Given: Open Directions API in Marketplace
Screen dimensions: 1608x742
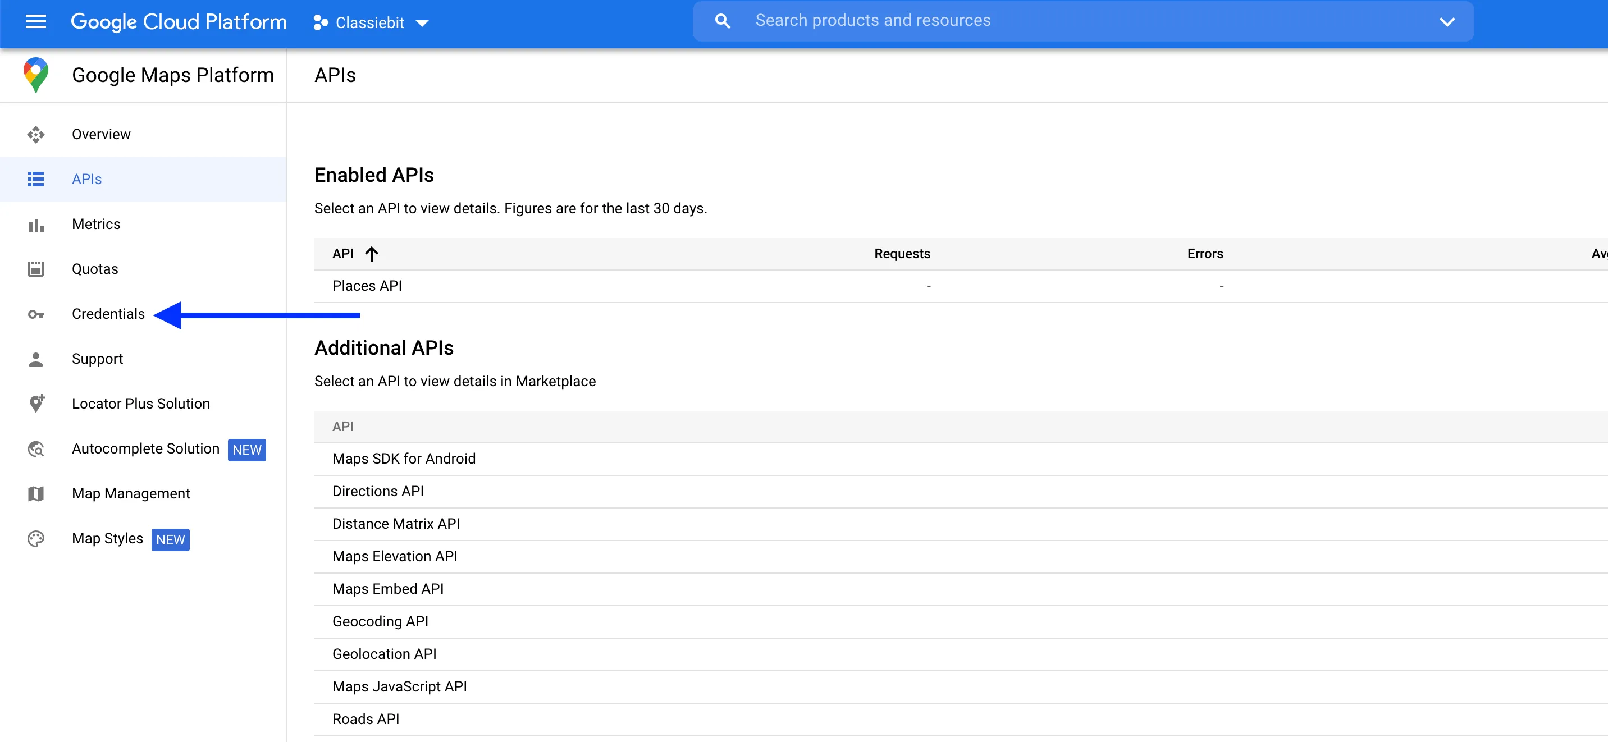Looking at the screenshot, I should point(378,491).
